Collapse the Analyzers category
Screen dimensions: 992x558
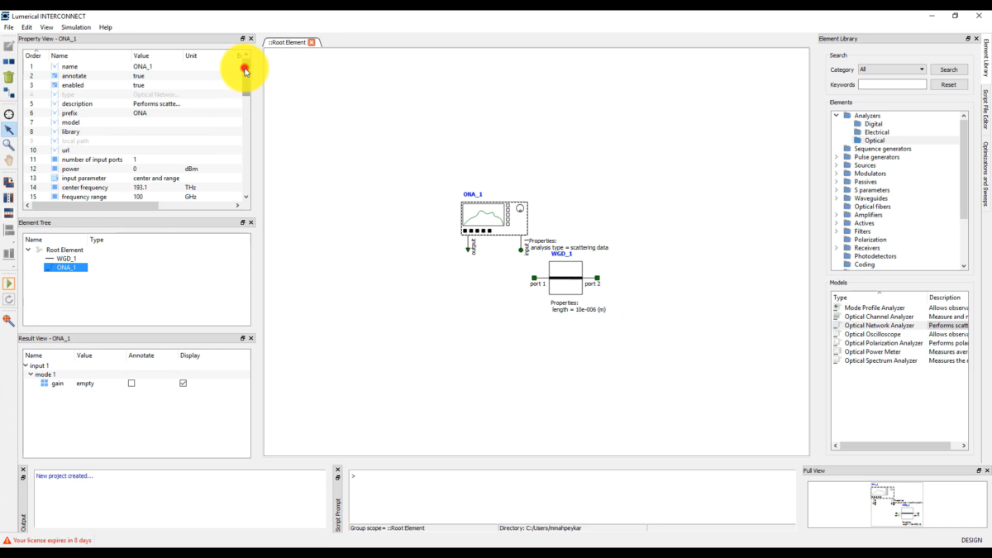click(837, 116)
